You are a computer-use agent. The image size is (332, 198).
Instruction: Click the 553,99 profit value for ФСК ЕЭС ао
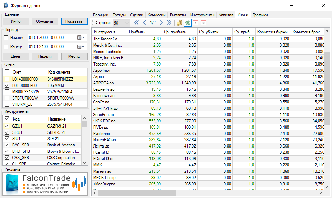tap(155, 121)
